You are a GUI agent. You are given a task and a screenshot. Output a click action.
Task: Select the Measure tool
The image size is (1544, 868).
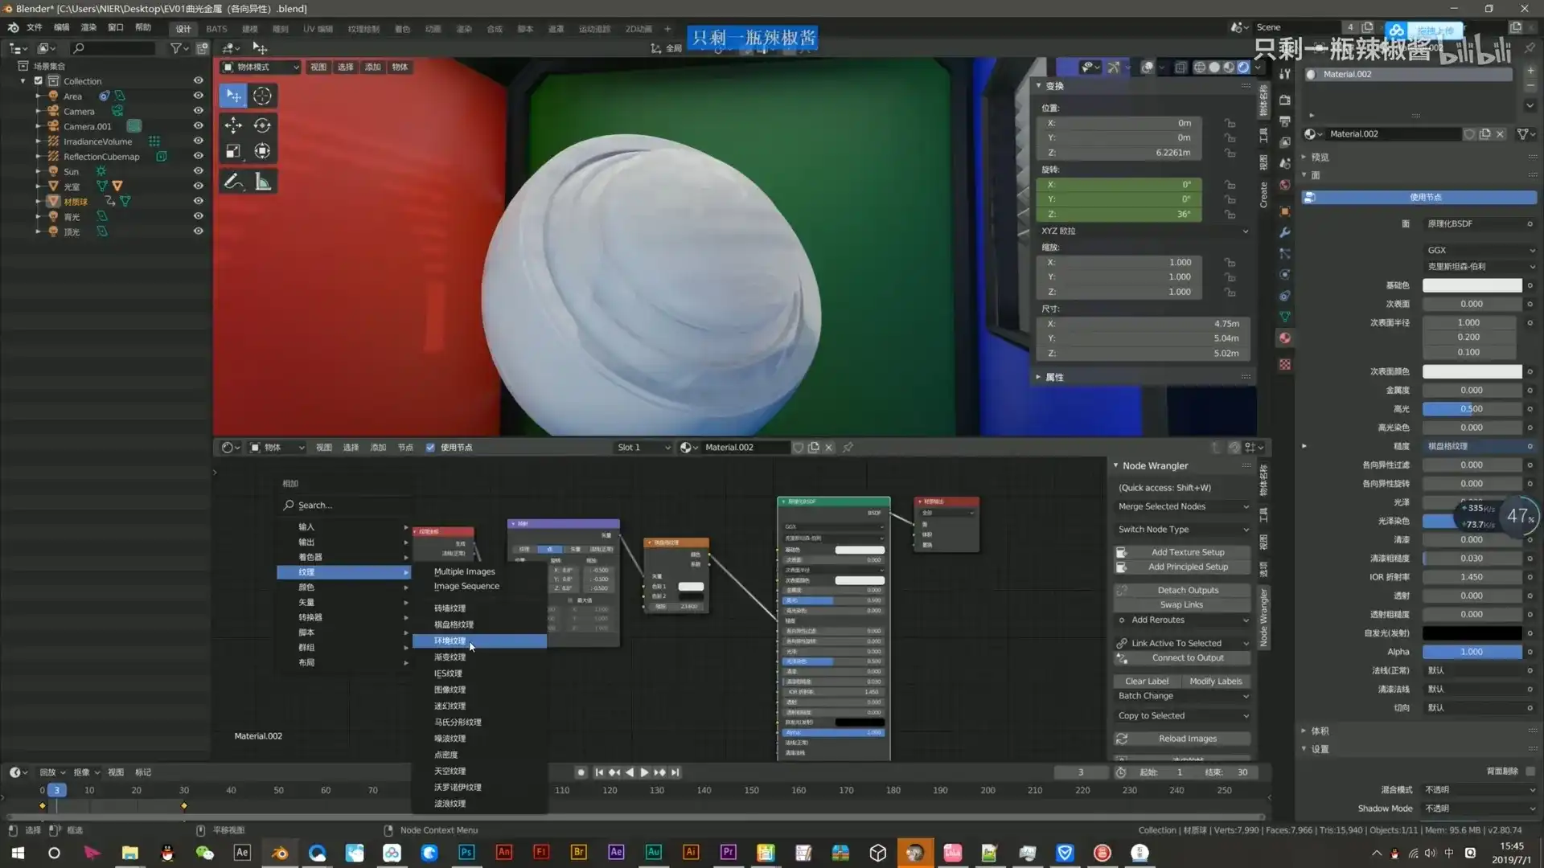tap(262, 181)
